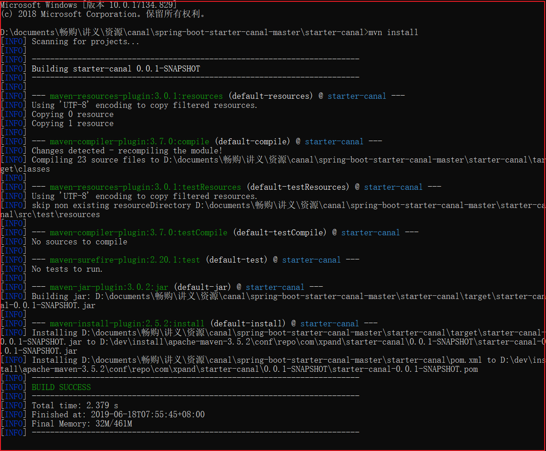Screen dimensions: 546x451
Task: Click 'Changes detected - recompiling the module!' text
Action: tap(127, 151)
